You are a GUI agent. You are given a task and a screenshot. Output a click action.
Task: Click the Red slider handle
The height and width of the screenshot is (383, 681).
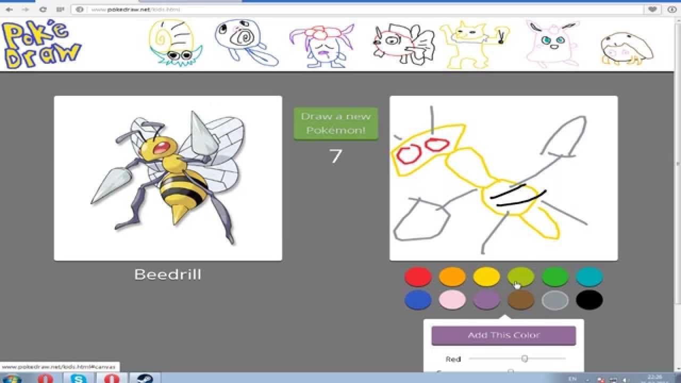pos(525,359)
